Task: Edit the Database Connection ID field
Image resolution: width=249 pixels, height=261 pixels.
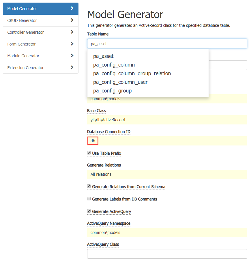Action: pyautogui.click(x=167, y=141)
